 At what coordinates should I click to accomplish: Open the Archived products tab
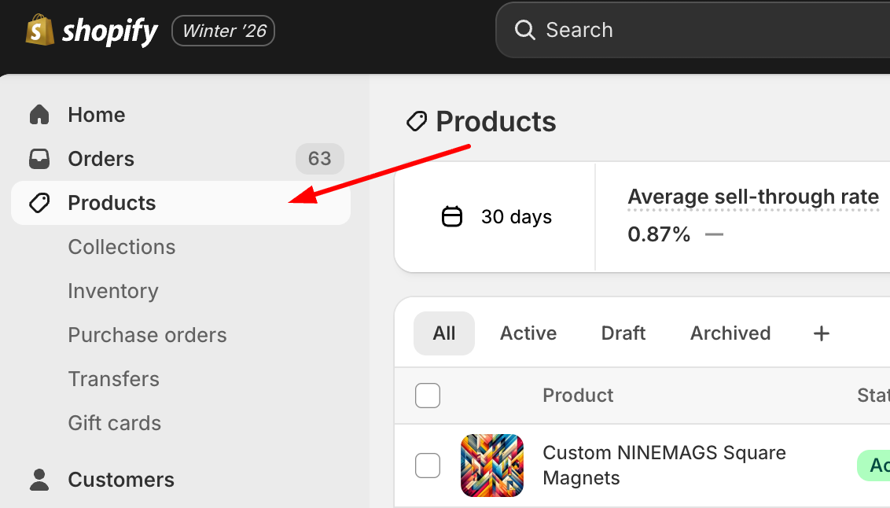(730, 333)
